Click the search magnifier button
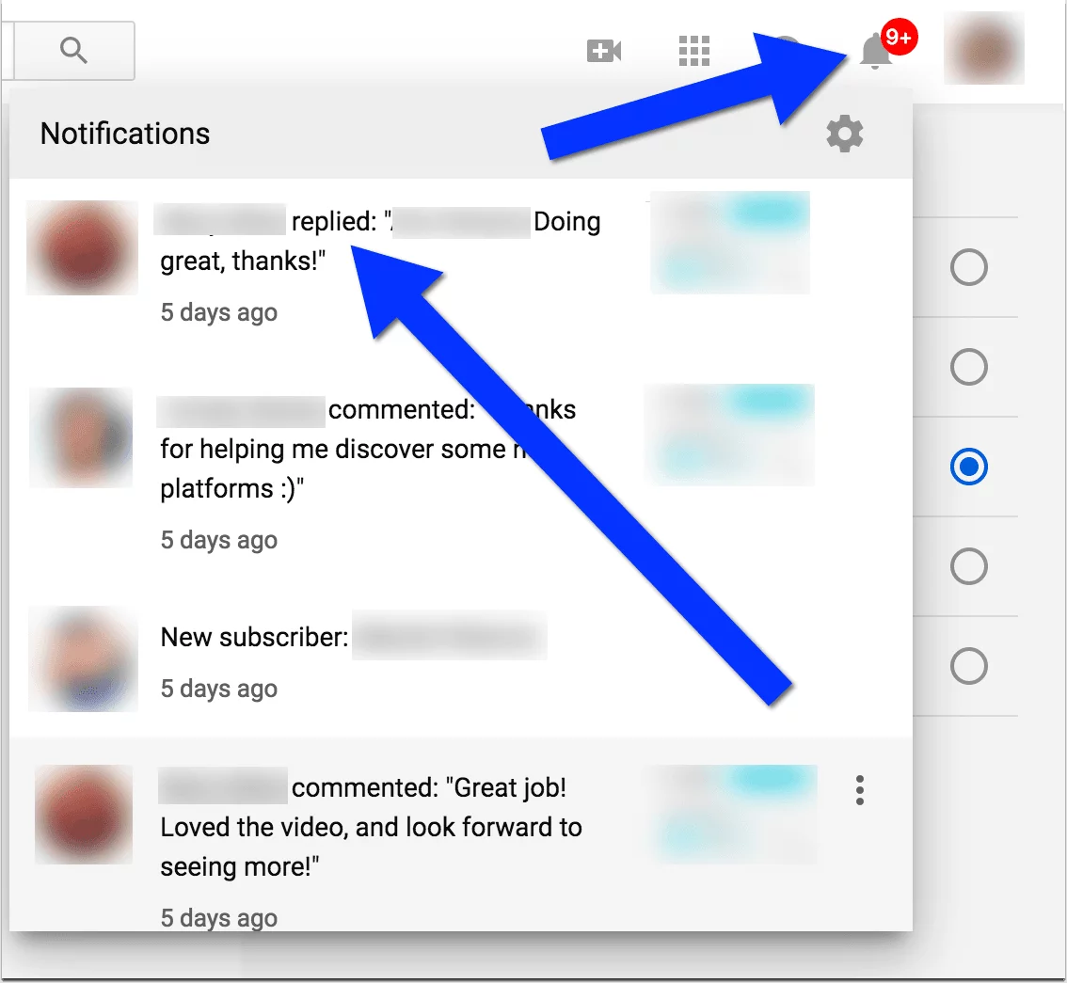Screen dimensions: 1067x983 tap(74, 51)
